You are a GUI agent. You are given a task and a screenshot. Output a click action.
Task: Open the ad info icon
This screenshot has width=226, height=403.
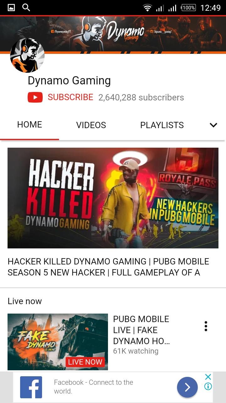coord(208,386)
